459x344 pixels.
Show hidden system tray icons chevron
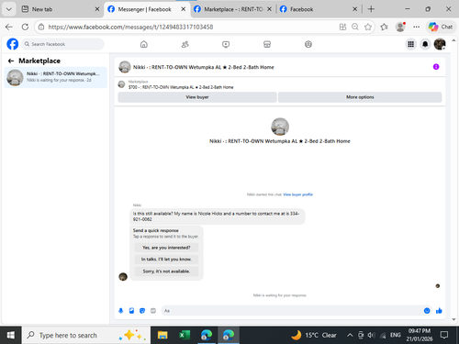pos(350,335)
